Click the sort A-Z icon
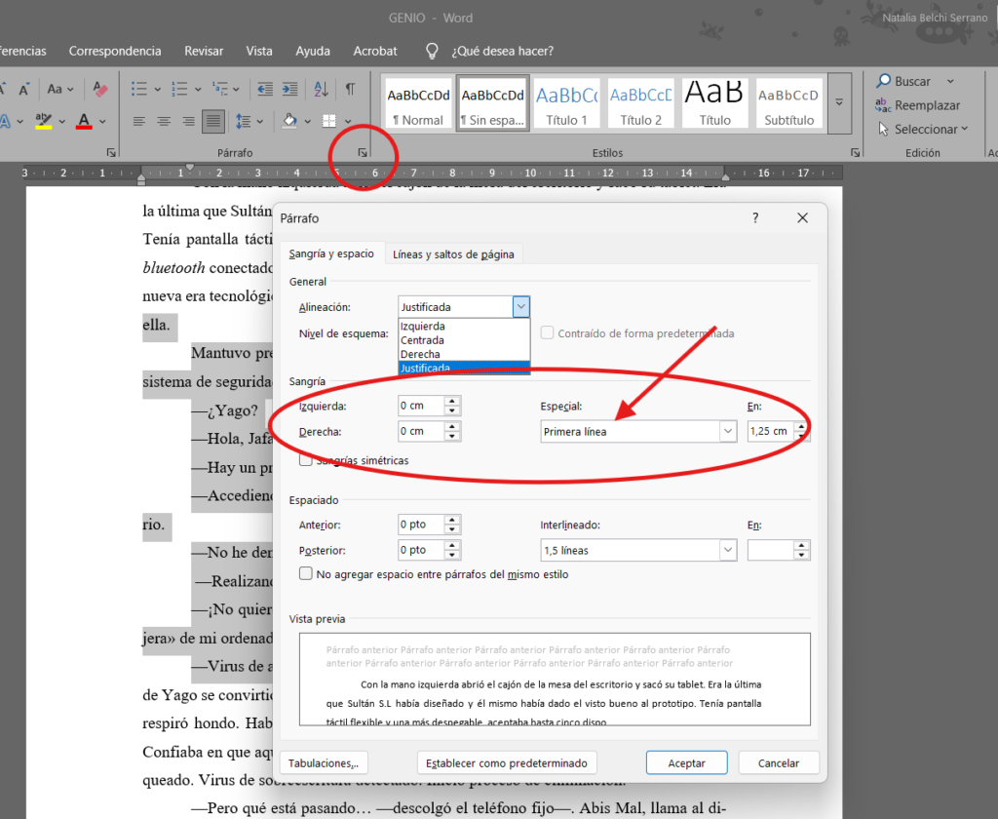This screenshot has width=998, height=819. (321, 89)
